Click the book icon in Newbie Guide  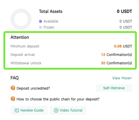(x=17, y=110)
